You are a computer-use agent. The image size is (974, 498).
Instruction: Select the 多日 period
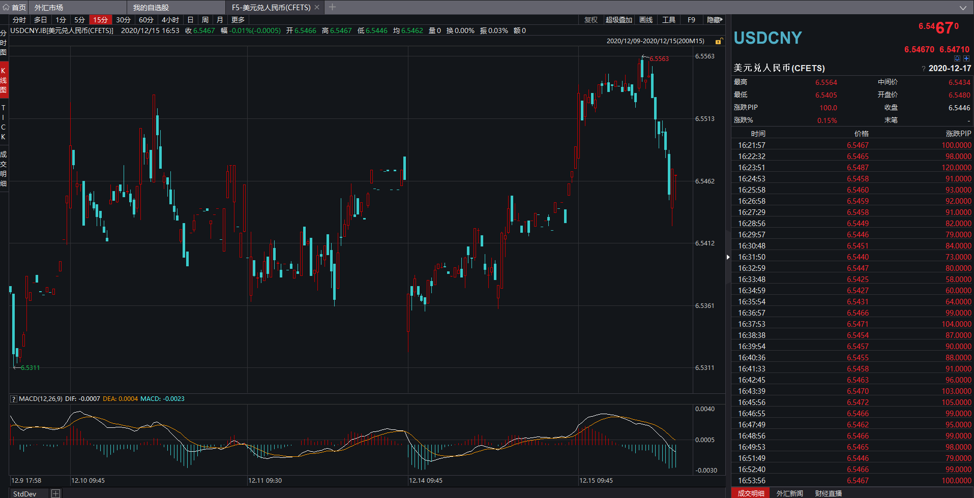40,20
